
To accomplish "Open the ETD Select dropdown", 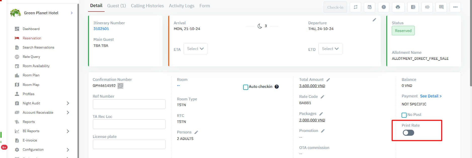I will point(330,49).
